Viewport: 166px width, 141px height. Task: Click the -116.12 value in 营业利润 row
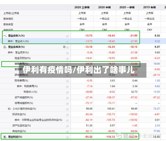(110, 137)
